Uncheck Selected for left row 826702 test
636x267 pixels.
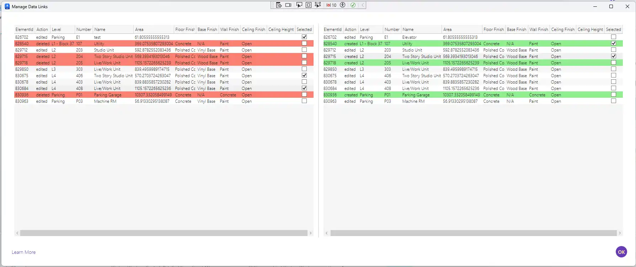[304, 37]
